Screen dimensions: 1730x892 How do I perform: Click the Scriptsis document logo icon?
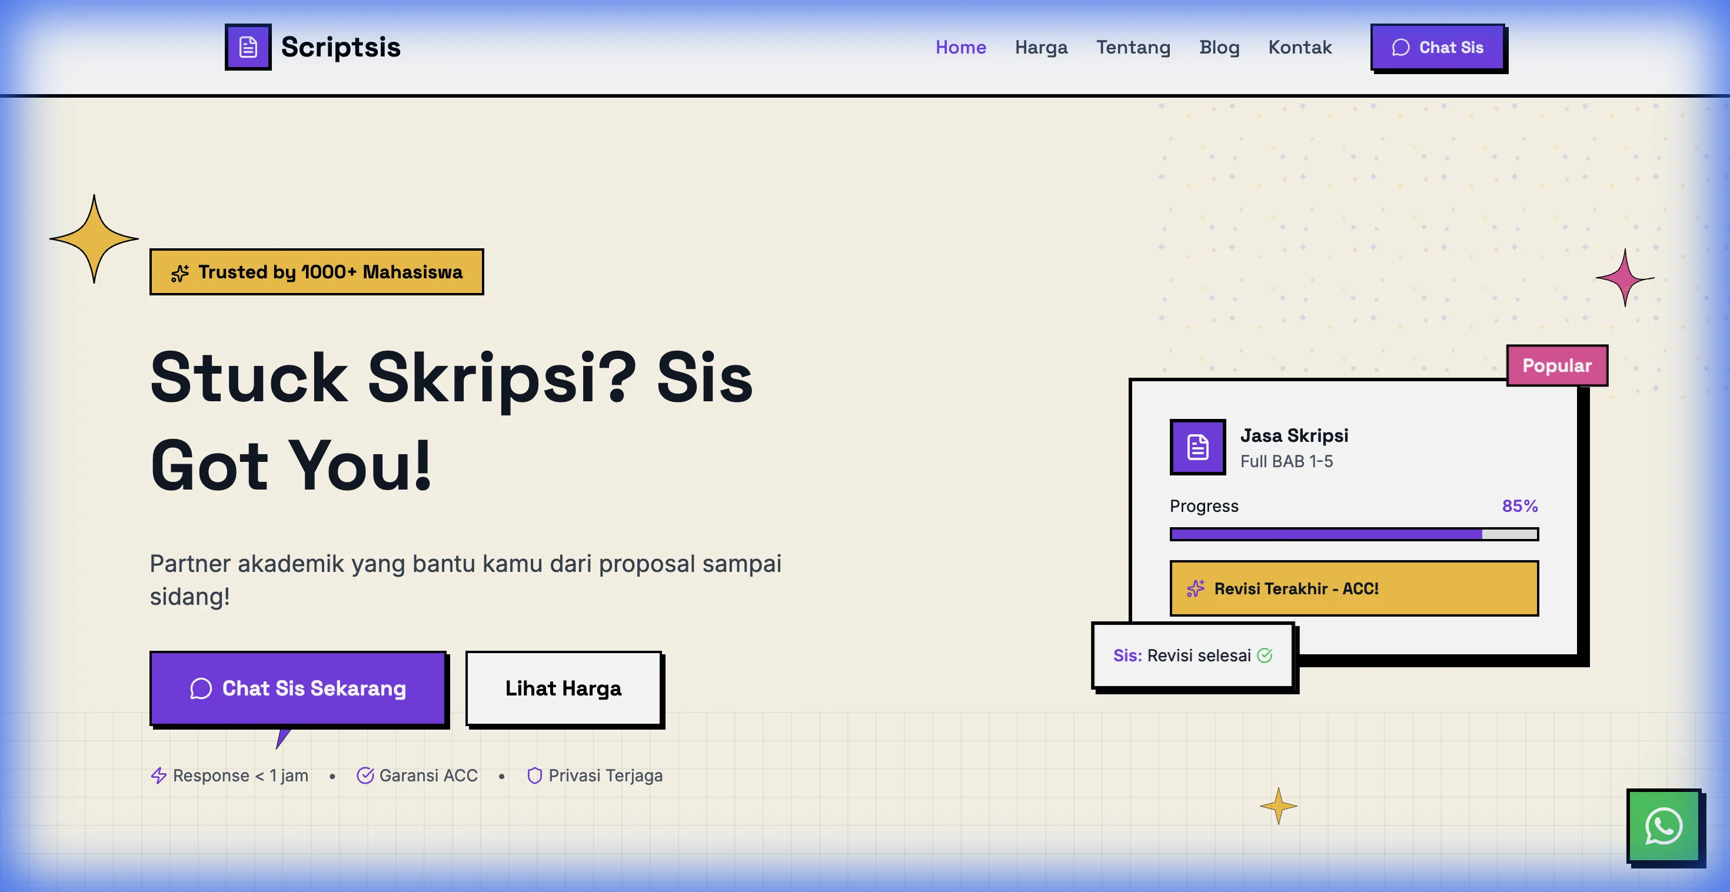[248, 47]
